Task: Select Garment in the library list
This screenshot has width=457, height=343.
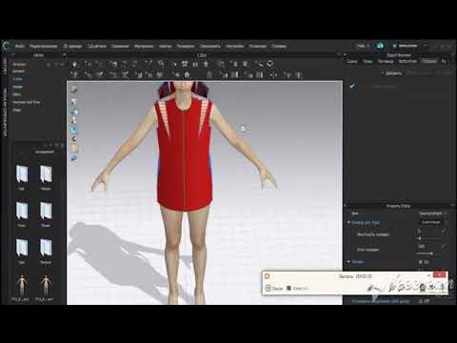Action: click(x=18, y=71)
